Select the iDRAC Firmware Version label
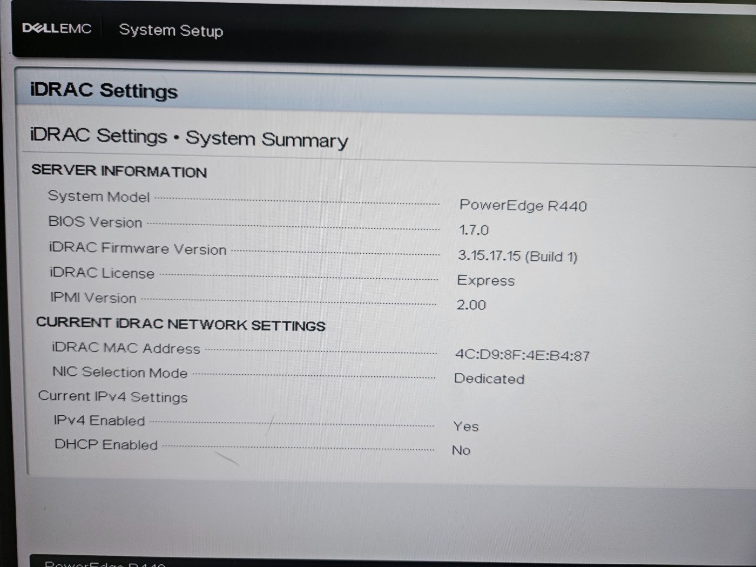This screenshot has height=567, width=756. [138, 248]
